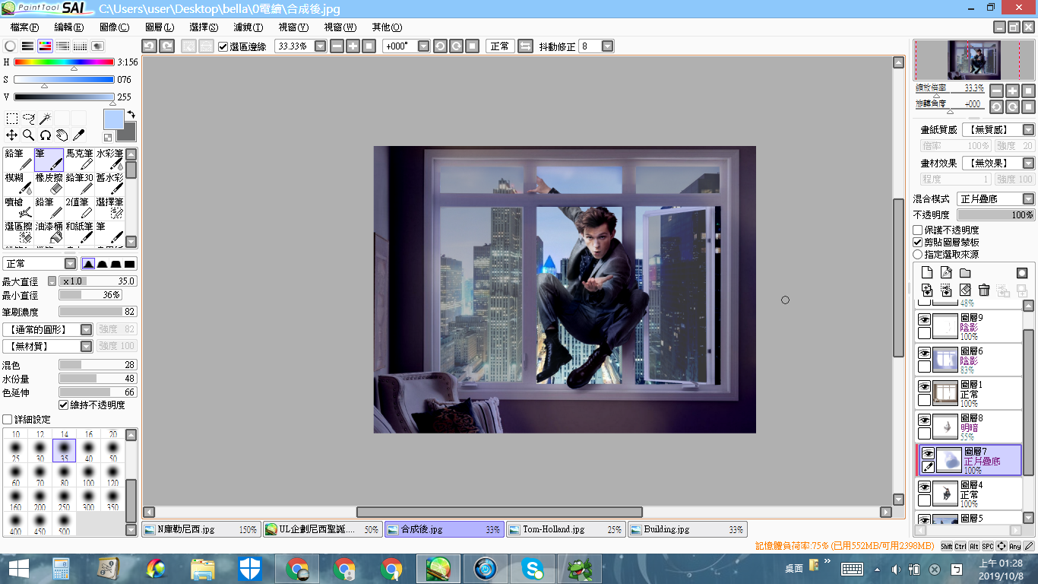This screenshot has width=1038, height=584.
Task: Open the 混合模式 blend mode dropdown
Action: [x=1028, y=199]
